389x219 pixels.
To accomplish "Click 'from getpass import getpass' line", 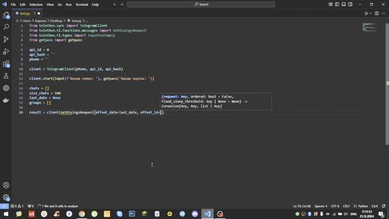I will coord(55,40).
